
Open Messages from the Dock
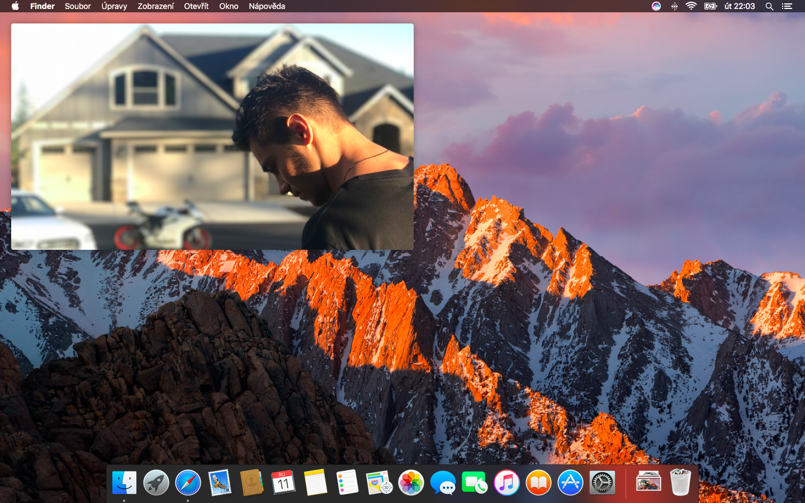coord(443,482)
